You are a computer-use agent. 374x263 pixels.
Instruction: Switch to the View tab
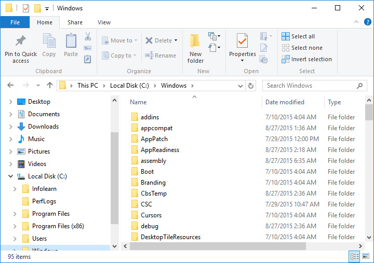(x=104, y=22)
